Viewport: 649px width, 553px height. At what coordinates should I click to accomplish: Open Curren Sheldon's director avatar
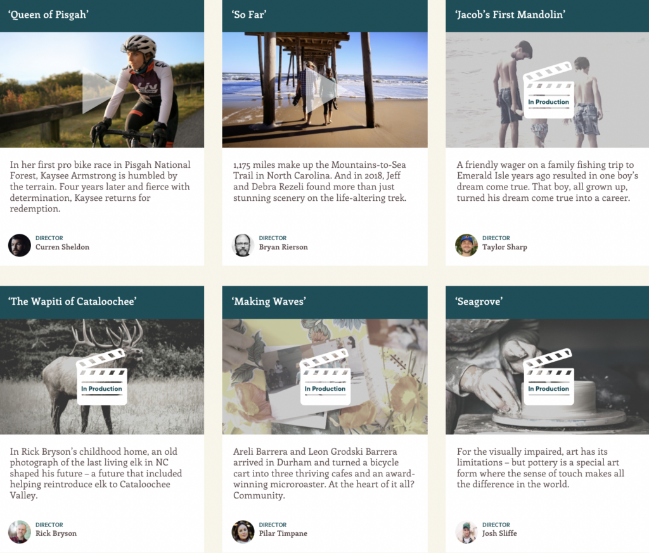pos(20,245)
